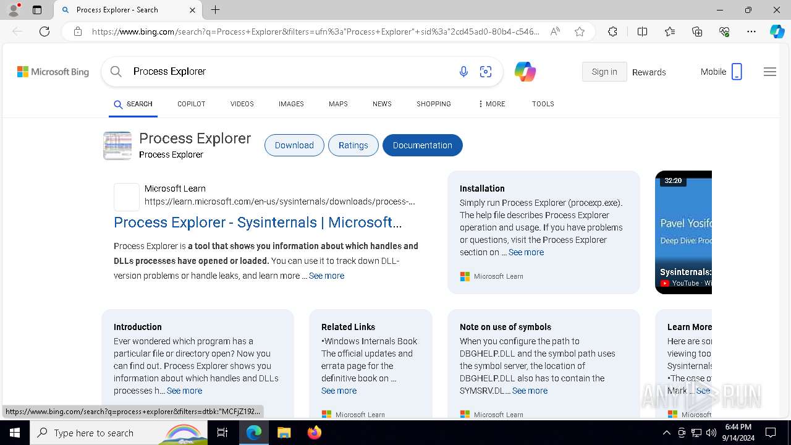The width and height of the screenshot is (791, 445).
Task: Launch Copilot sidebar from Edge toolbar
Action: (x=777, y=32)
